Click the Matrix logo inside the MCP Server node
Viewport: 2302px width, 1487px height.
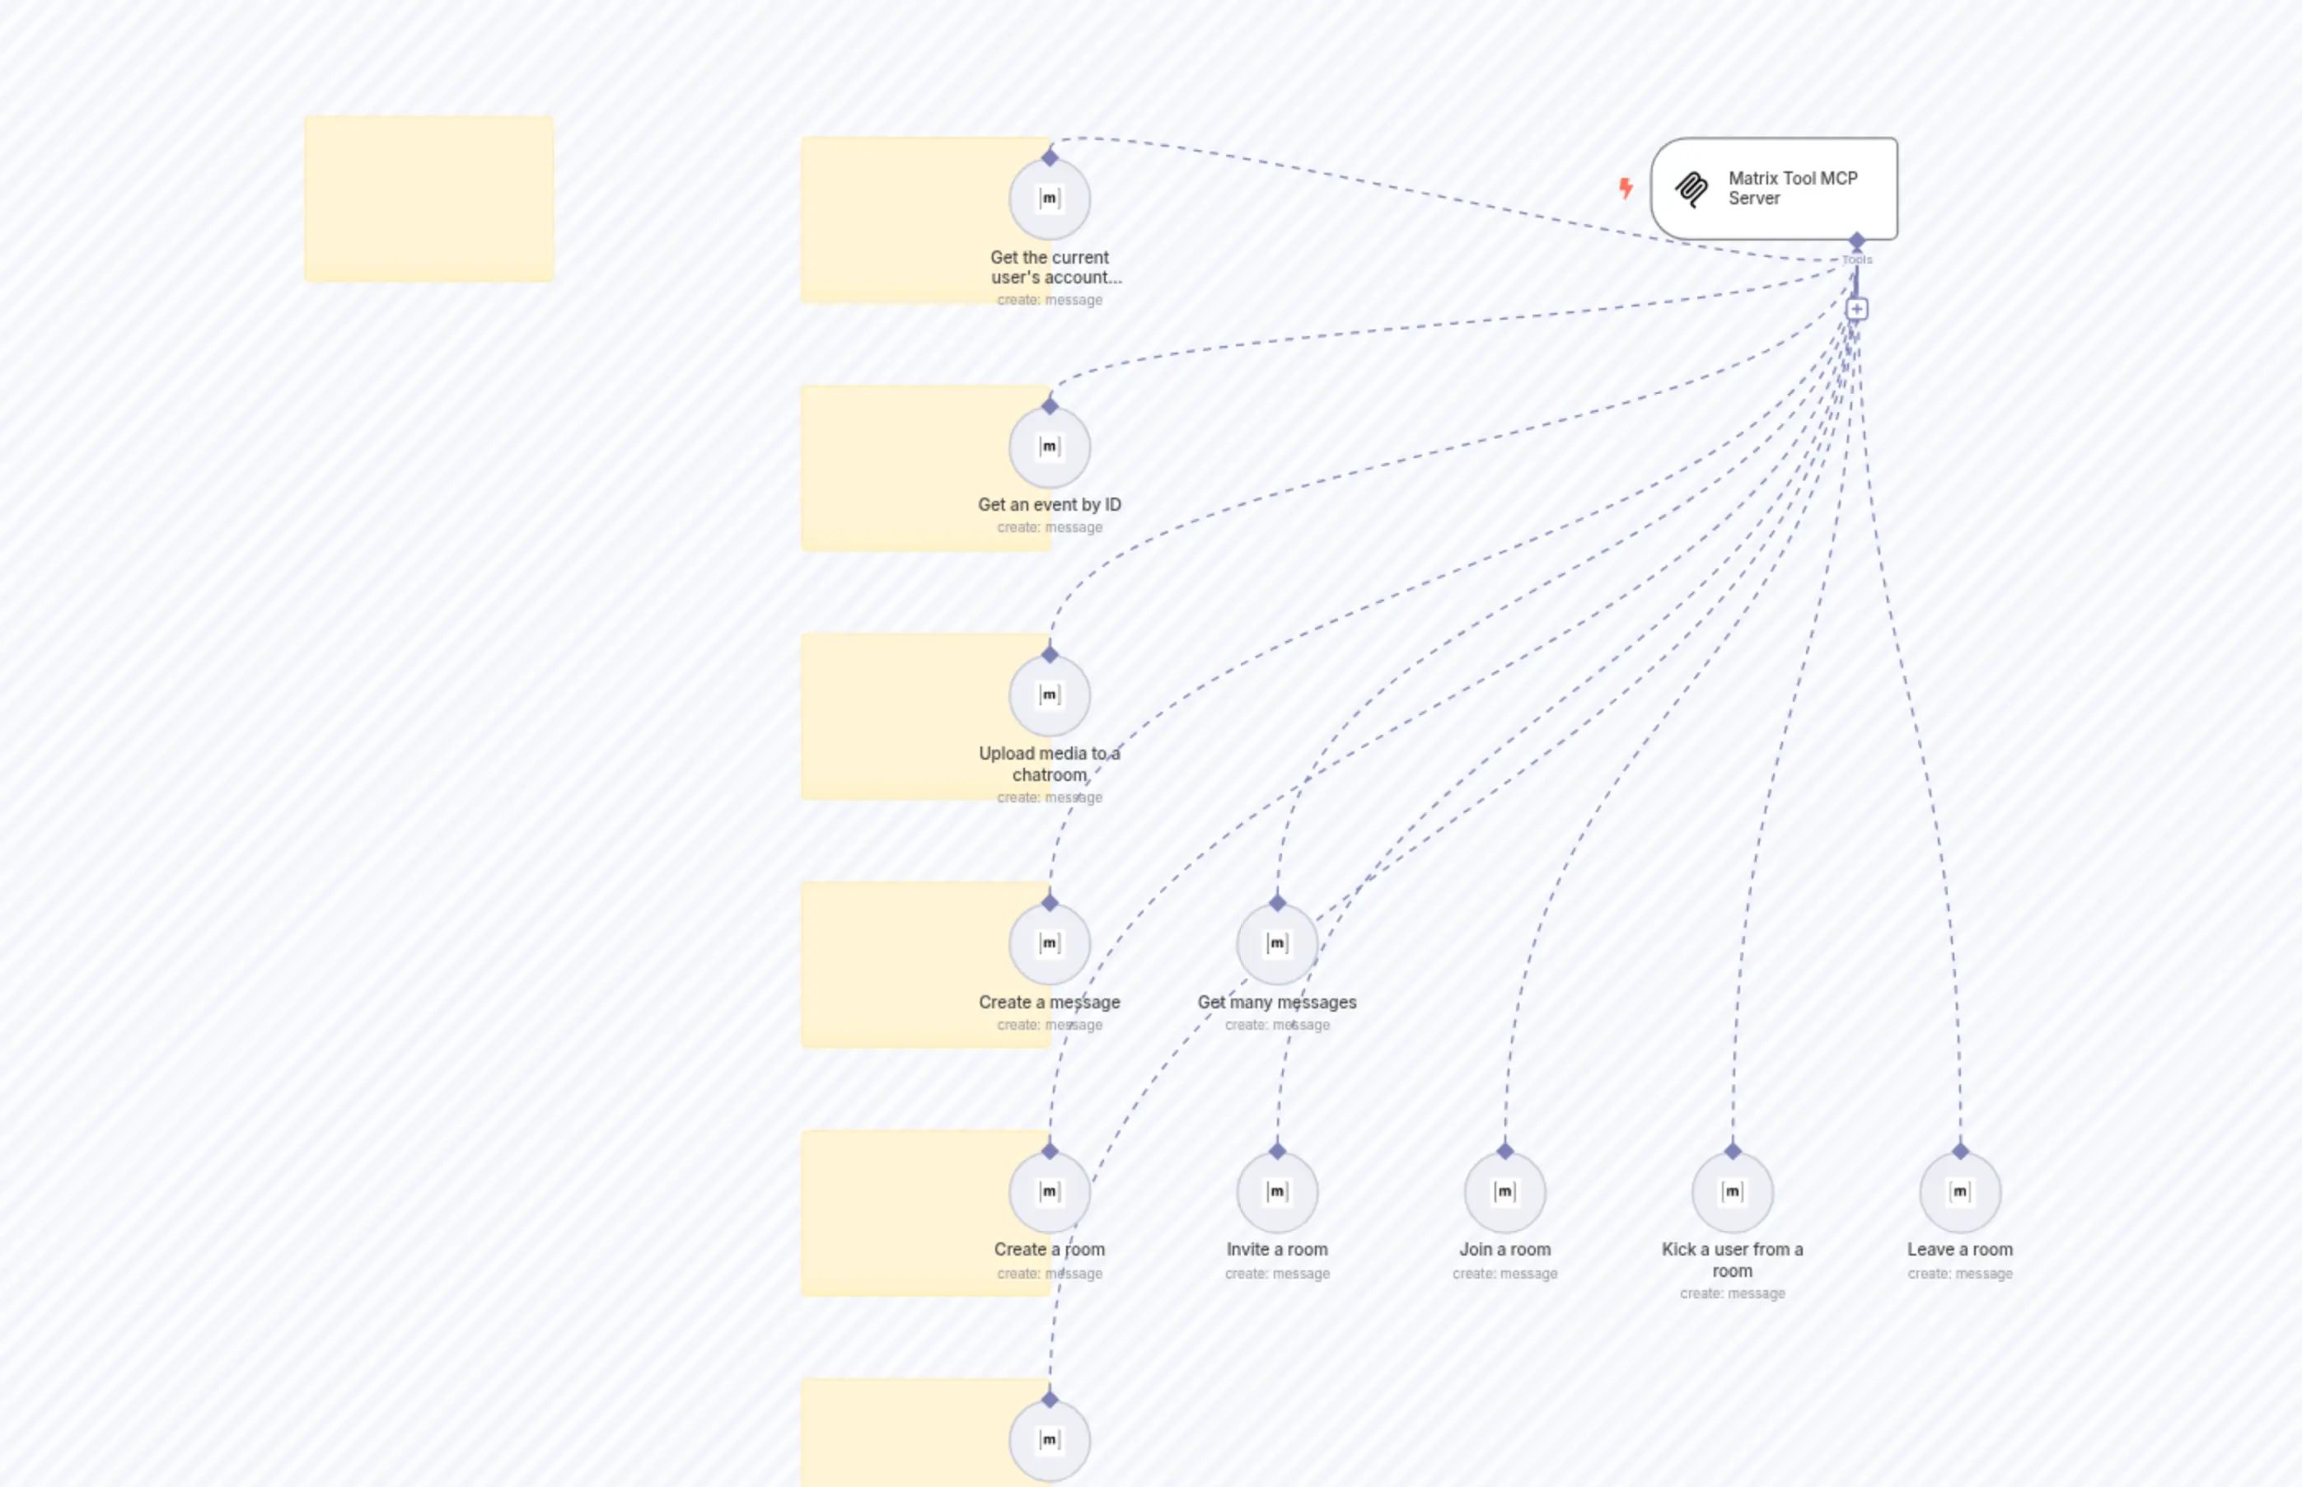1692,189
